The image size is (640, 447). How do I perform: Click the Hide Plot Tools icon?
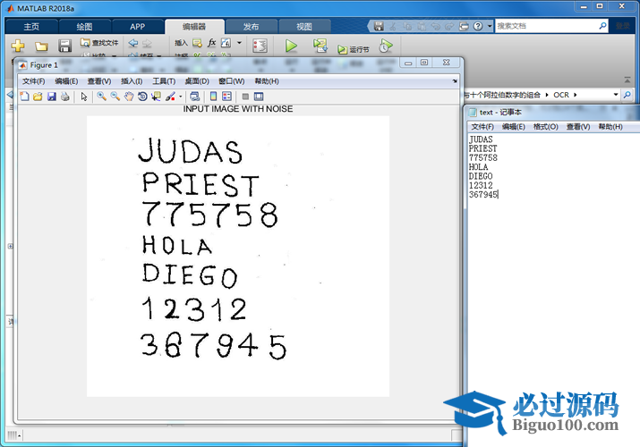[245, 97]
